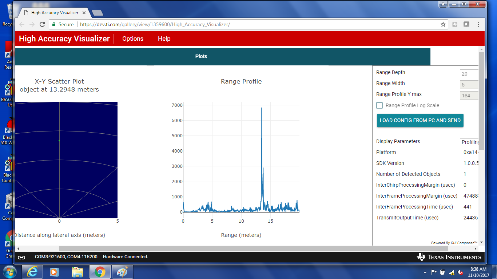Bookmark this page with the star icon
The image size is (497, 279).
[x=443, y=24]
